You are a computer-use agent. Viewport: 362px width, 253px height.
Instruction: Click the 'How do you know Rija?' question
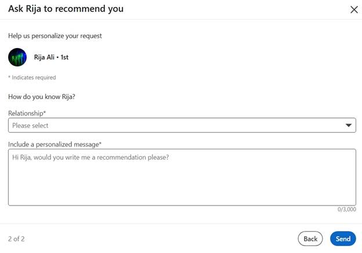[42, 97]
